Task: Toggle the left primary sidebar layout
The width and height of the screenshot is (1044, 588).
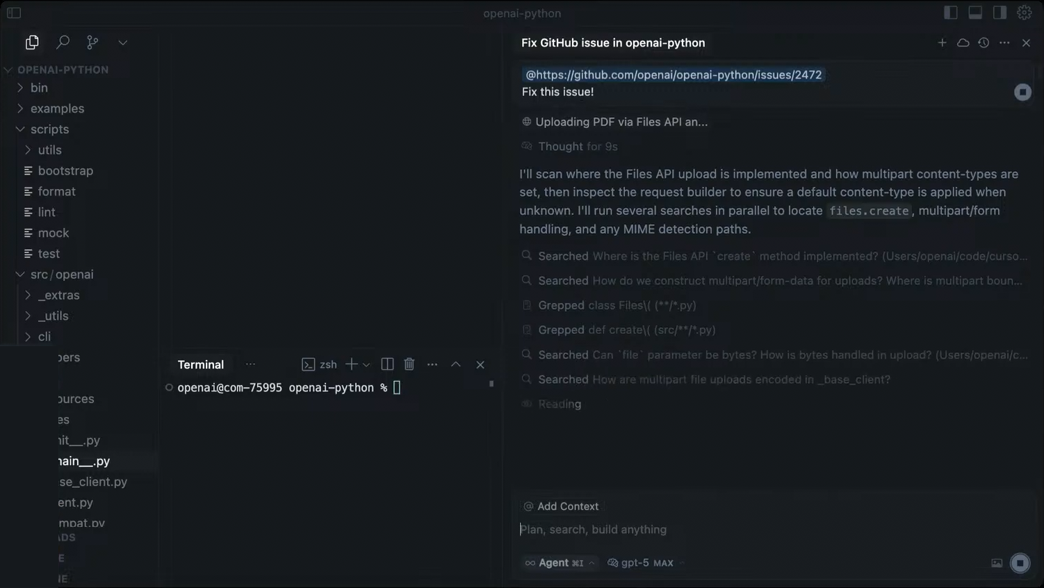Action: (950, 13)
